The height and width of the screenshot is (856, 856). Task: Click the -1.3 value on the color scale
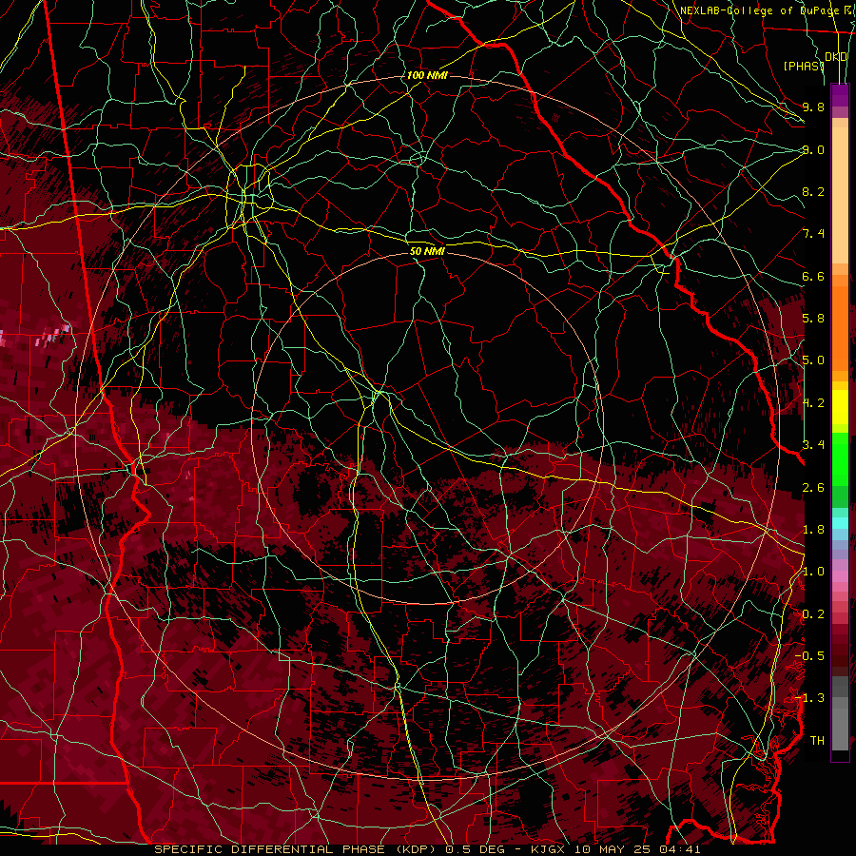809,698
